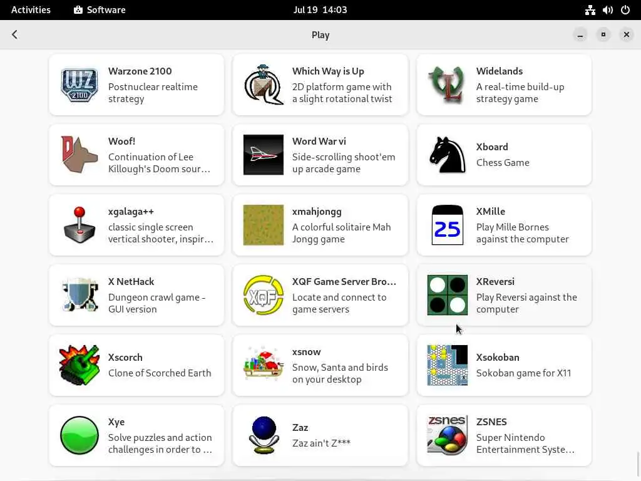Image resolution: width=641 pixels, height=481 pixels.
Task: Click the ZSNES controller icon
Action: tap(447, 435)
